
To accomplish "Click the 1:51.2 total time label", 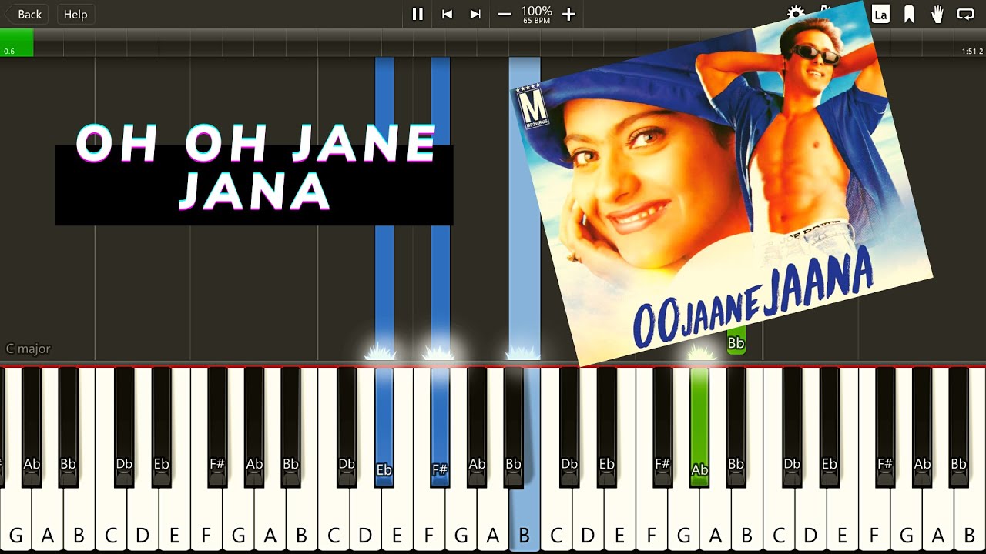I will coord(972,52).
